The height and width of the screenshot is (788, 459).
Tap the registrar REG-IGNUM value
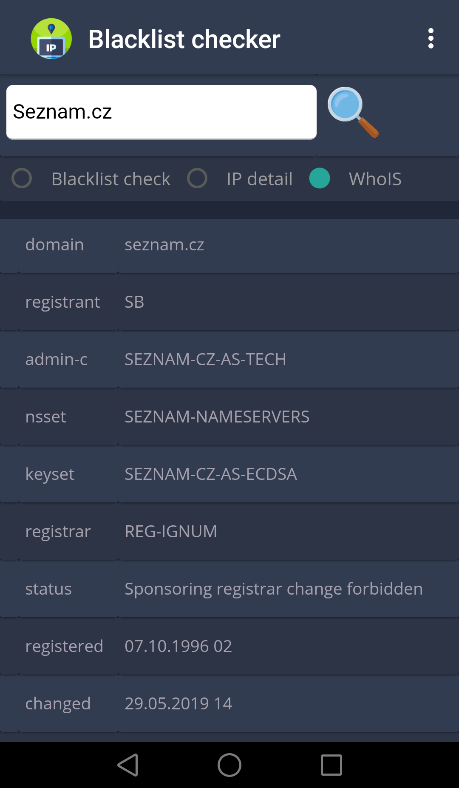point(171,532)
